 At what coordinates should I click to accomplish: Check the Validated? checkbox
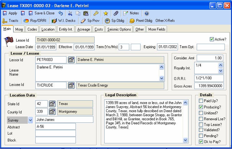(x=201, y=130)
